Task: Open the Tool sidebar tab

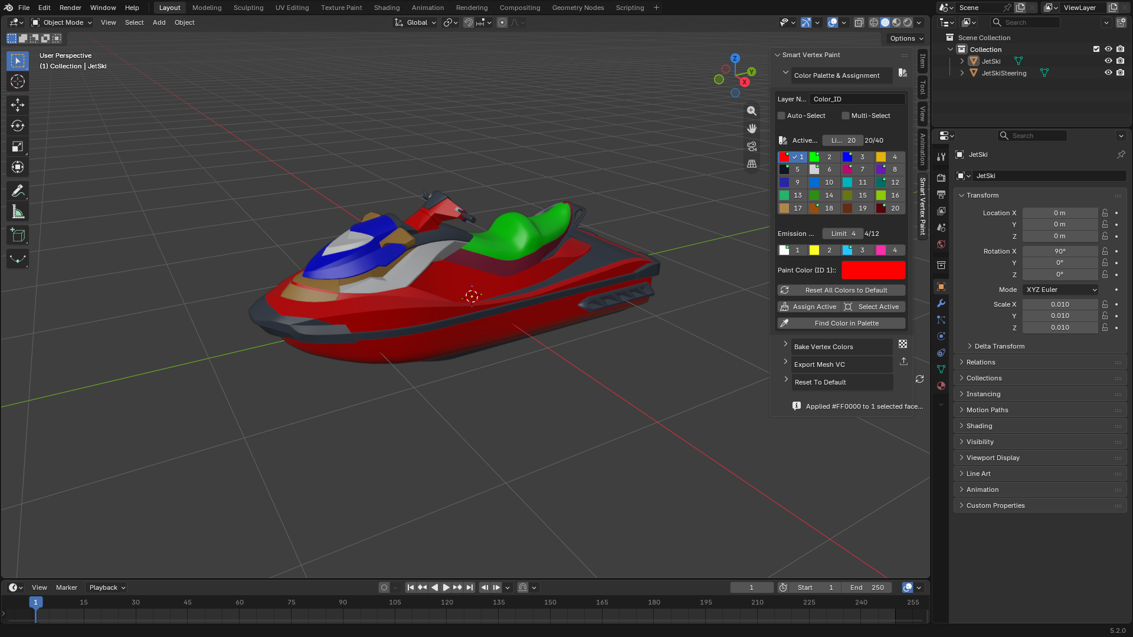Action: coord(922,87)
